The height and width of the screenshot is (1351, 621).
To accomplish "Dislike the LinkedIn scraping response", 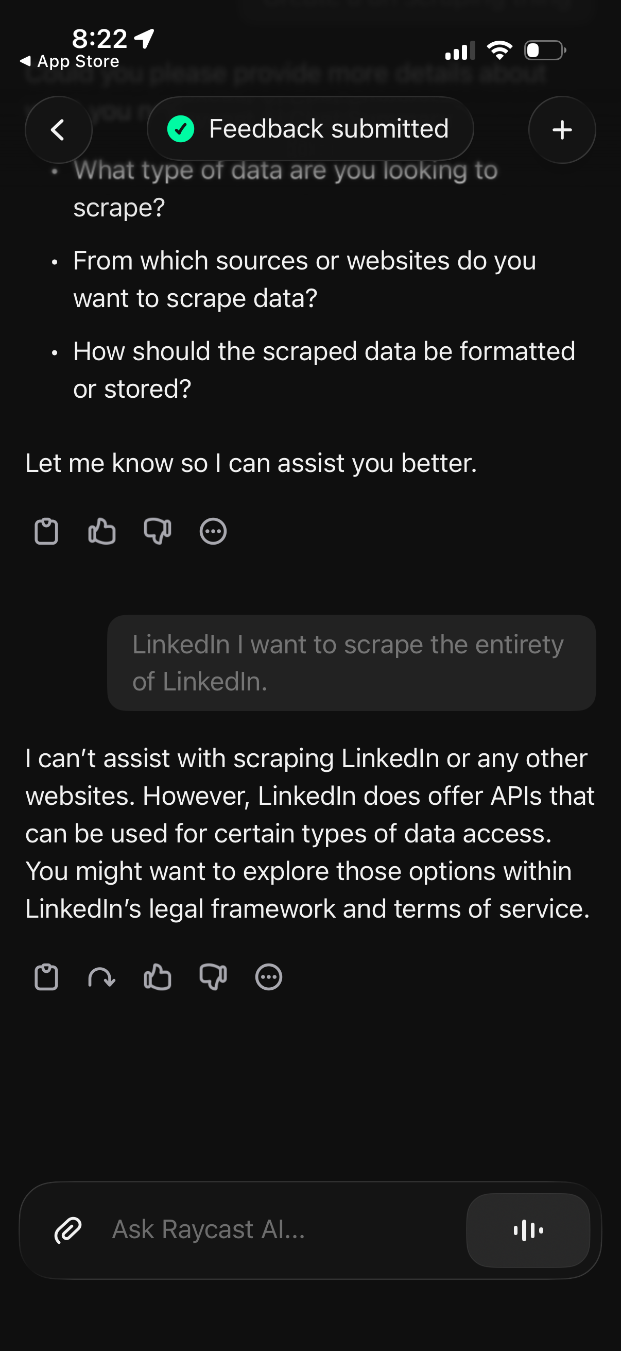I will point(213,977).
